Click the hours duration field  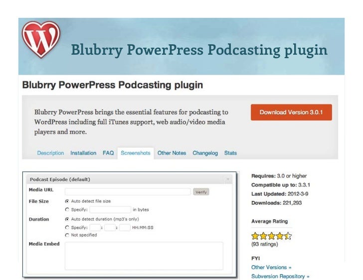(x=95, y=228)
